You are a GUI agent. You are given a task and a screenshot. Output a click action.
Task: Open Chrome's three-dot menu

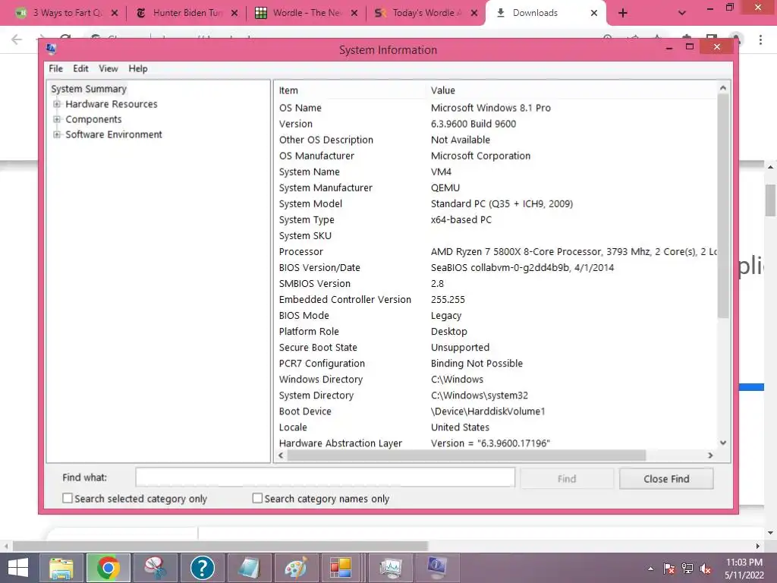click(760, 39)
